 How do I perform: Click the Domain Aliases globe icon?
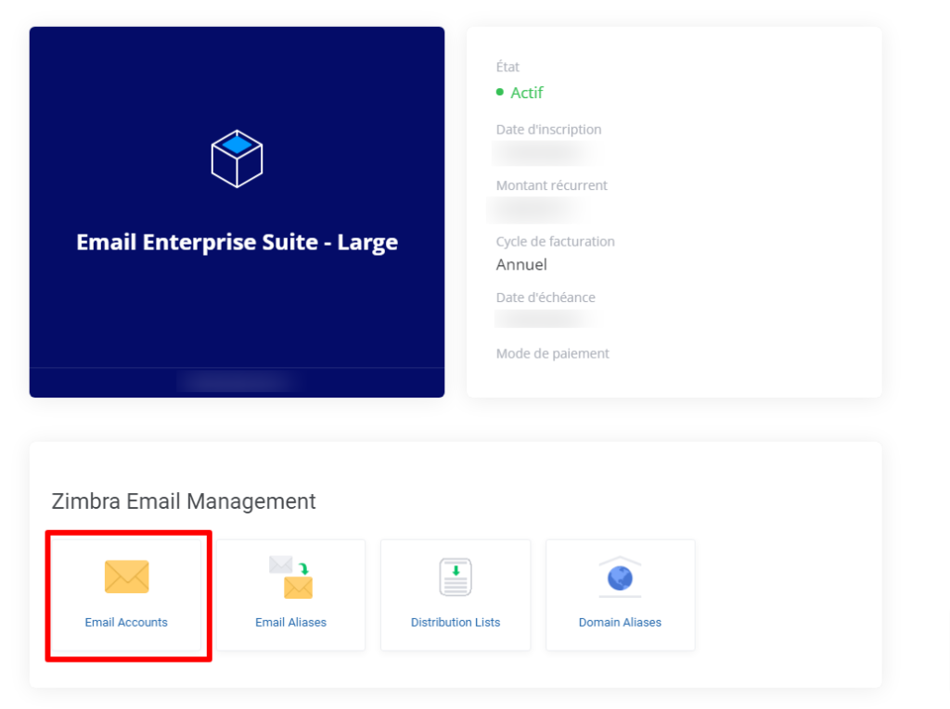tap(620, 576)
